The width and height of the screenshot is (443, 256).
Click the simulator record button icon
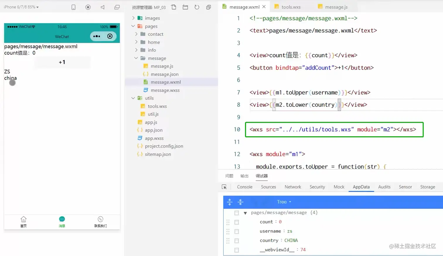(88, 7)
